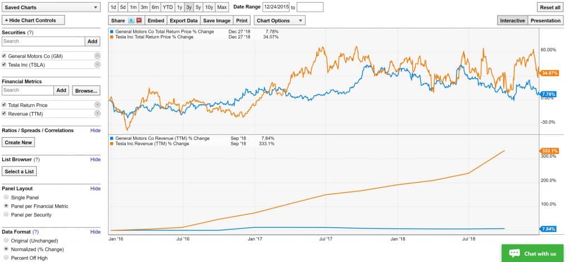Set range to 3y
Viewport: 570px width, 262px height.
[x=189, y=7]
